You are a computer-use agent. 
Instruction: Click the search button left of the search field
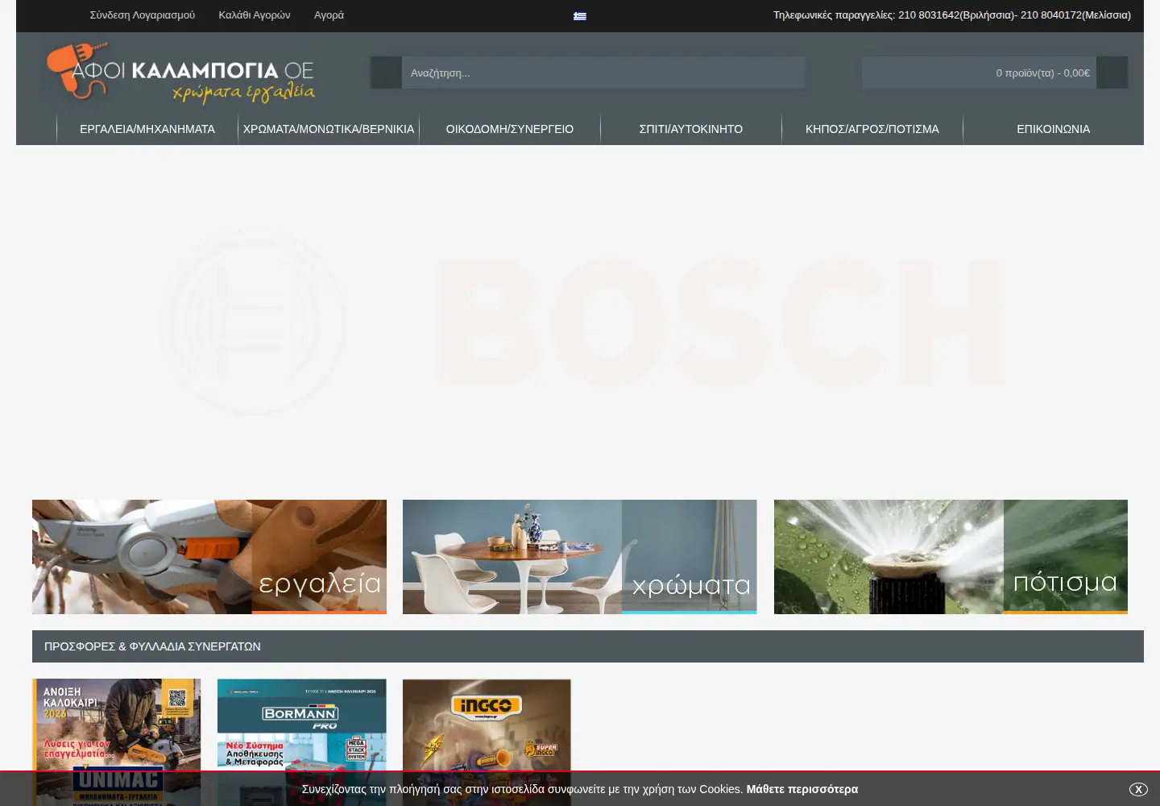click(386, 73)
